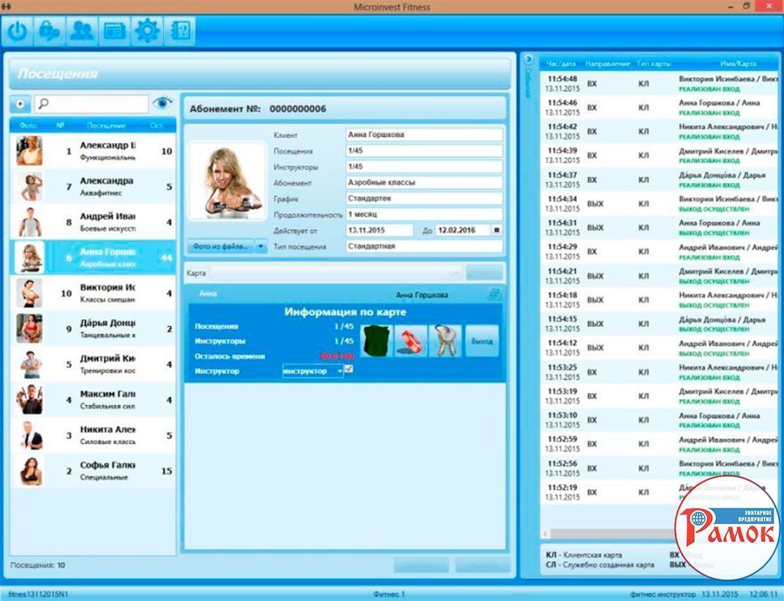Open the help notebook icon

[179, 31]
